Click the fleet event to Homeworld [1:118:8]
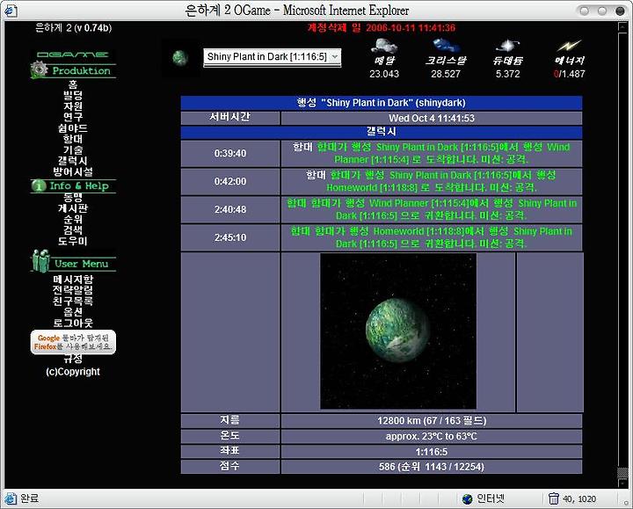This screenshot has width=633, height=509. tap(431, 181)
